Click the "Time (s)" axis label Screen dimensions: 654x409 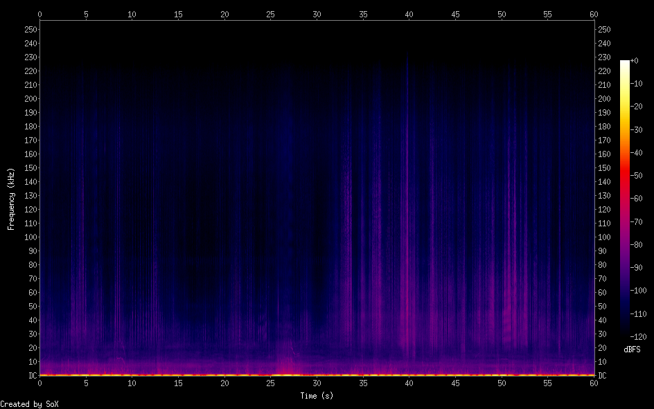click(x=317, y=396)
